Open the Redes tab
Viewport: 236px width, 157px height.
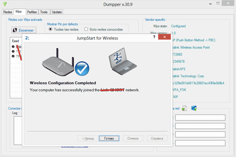tap(8, 12)
